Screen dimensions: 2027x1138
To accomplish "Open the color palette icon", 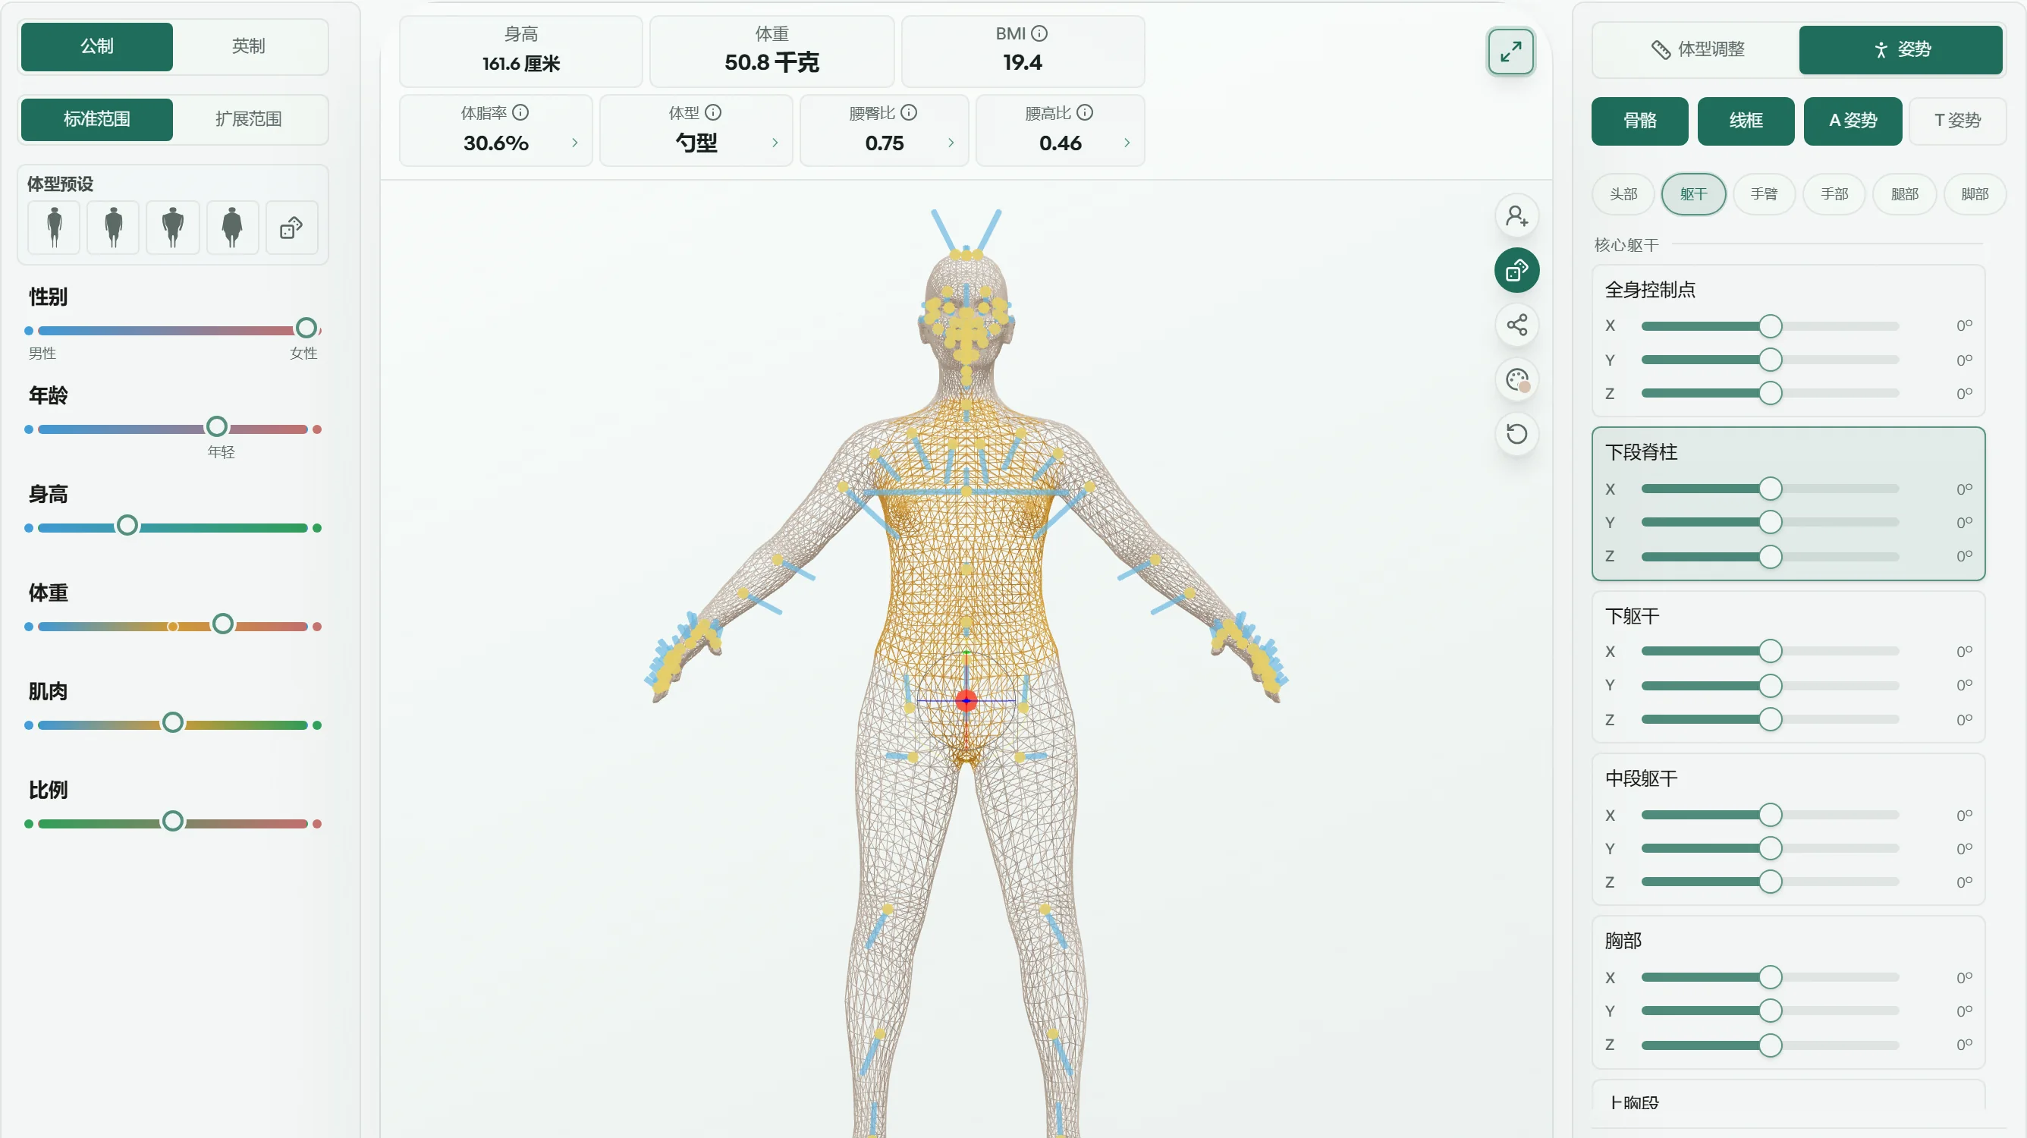I will 1516,380.
